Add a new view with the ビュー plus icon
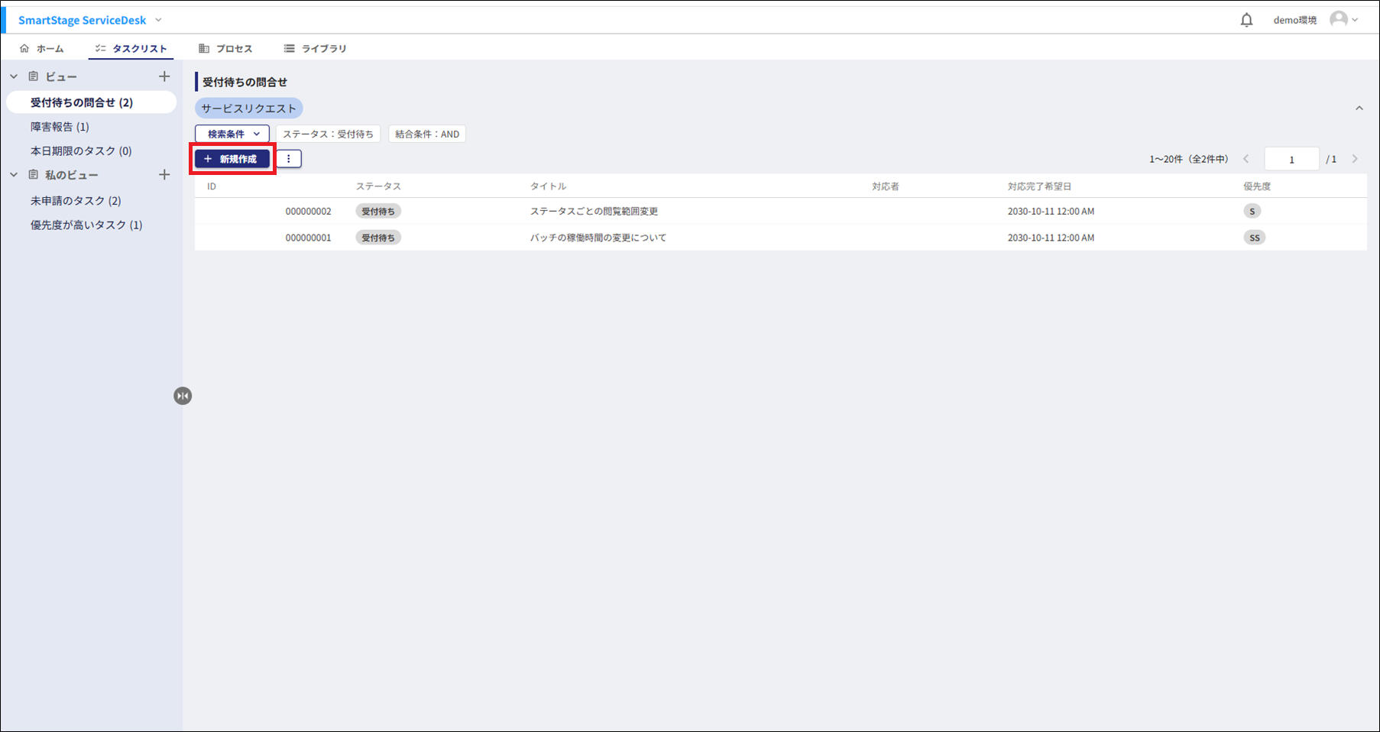Screen dimensions: 1380x732 click(x=164, y=76)
